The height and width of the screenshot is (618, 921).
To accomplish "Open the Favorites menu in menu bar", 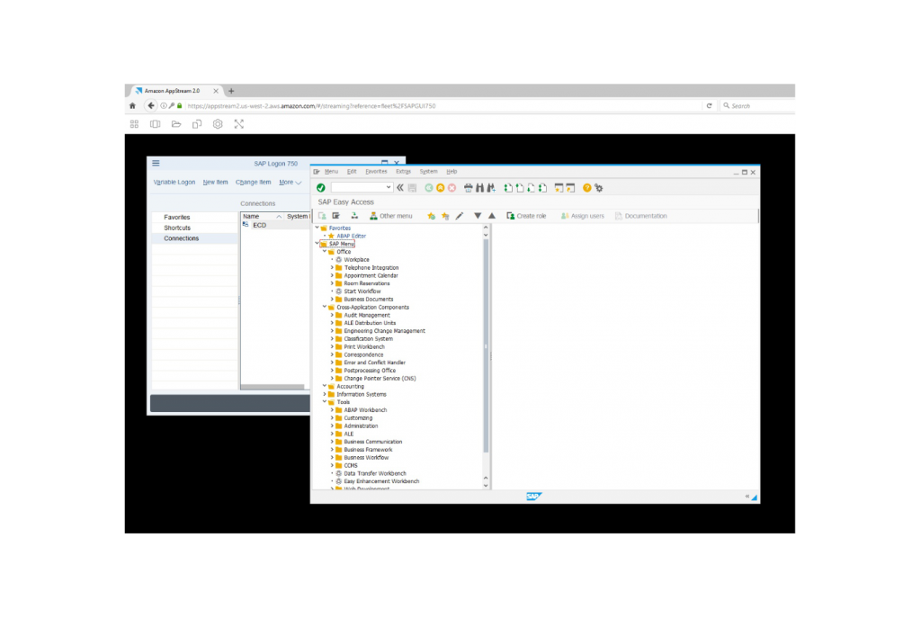I will [377, 172].
